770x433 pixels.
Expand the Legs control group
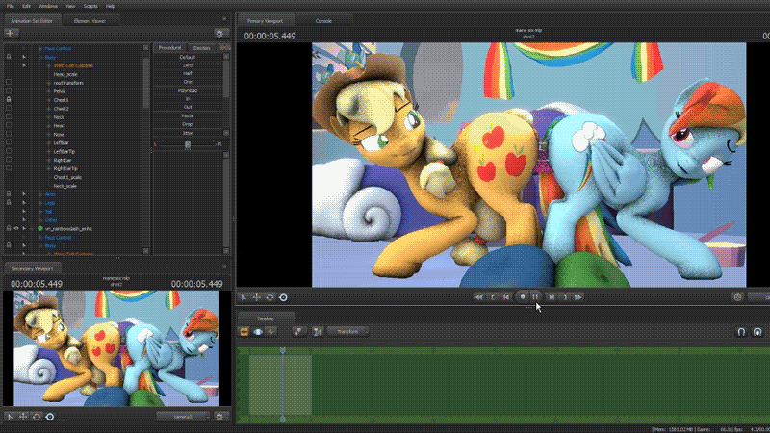38,203
